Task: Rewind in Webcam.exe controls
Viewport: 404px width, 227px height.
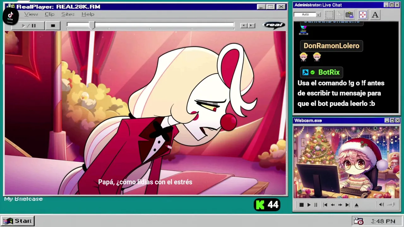Action: click(x=333, y=205)
